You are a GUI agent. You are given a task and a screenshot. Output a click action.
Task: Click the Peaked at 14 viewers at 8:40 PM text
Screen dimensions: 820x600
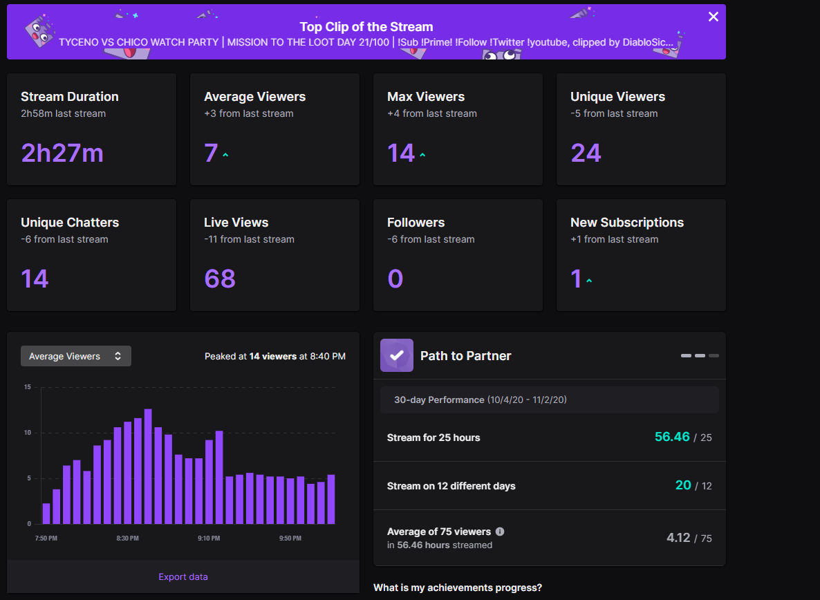(275, 357)
